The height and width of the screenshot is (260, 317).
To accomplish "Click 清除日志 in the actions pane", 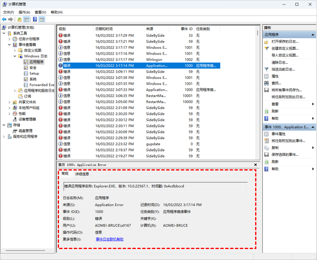I will pyautogui.click(x=280, y=62).
